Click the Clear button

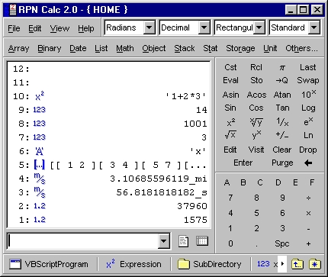click(282, 150)
